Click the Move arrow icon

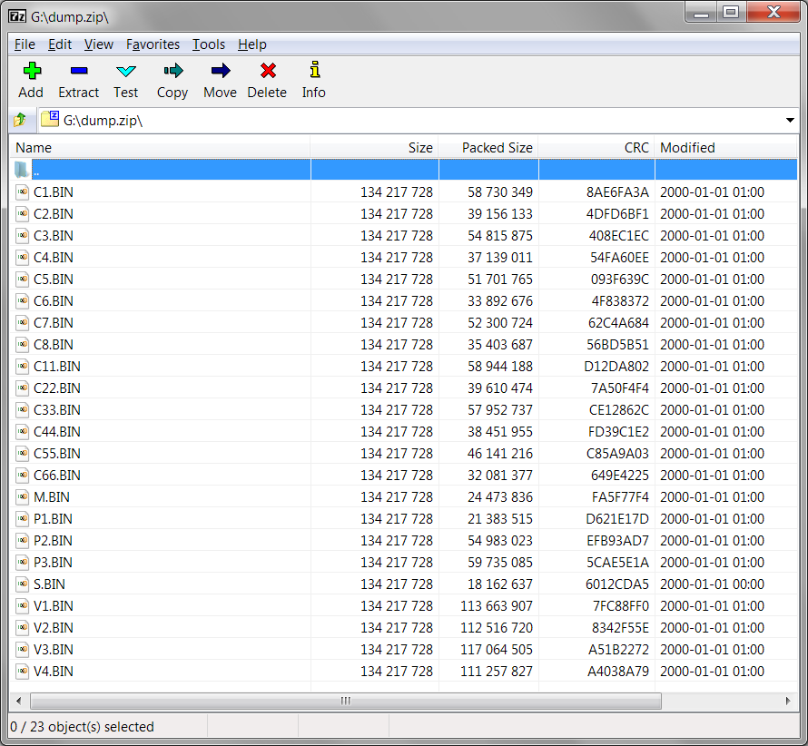point(221,71)
